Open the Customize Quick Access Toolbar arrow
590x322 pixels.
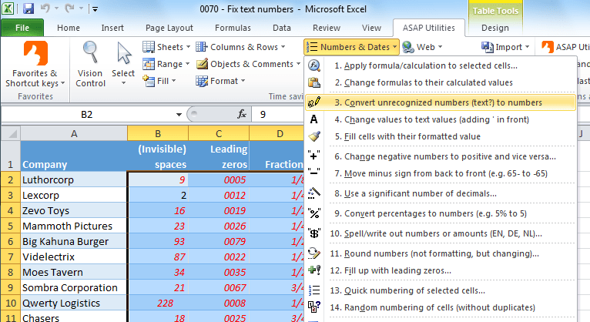(x=95, y=9)
